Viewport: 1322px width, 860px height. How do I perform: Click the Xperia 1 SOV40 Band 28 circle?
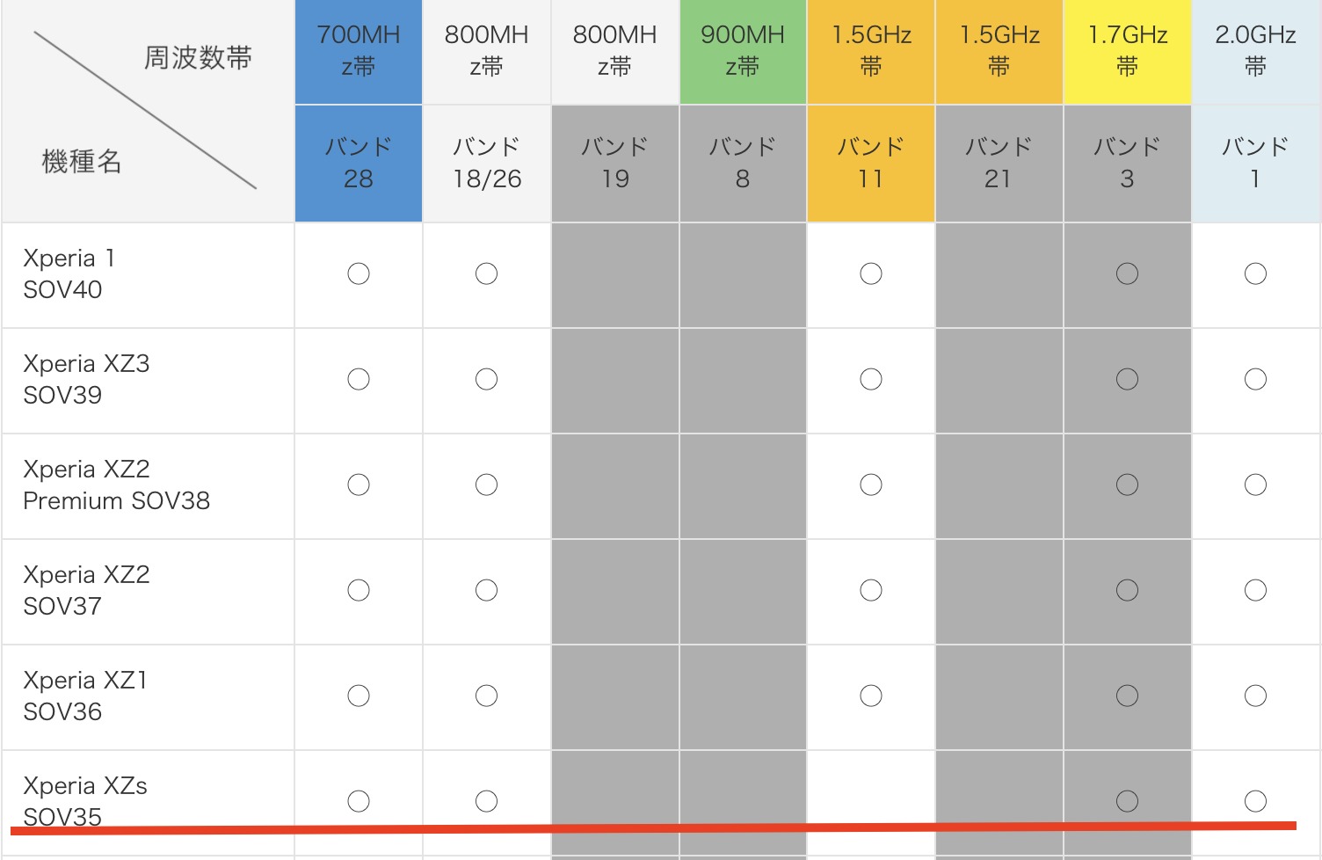click(359, 273)
